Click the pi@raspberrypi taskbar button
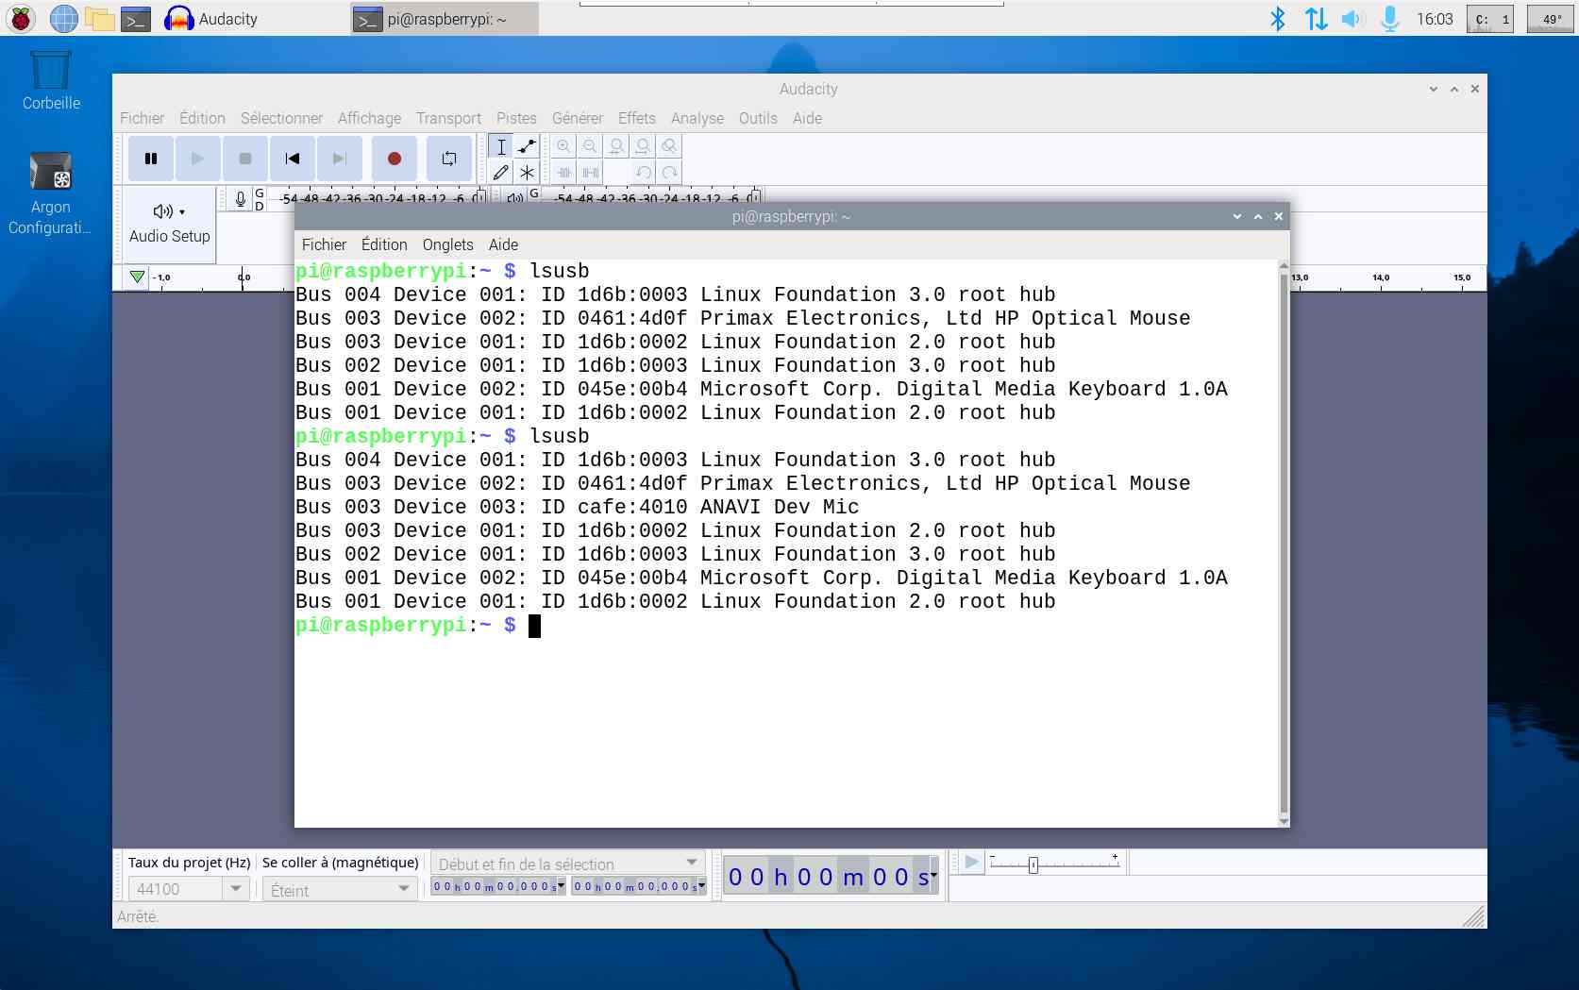This screenshot has width=1579, height=990. coord(445,19)
